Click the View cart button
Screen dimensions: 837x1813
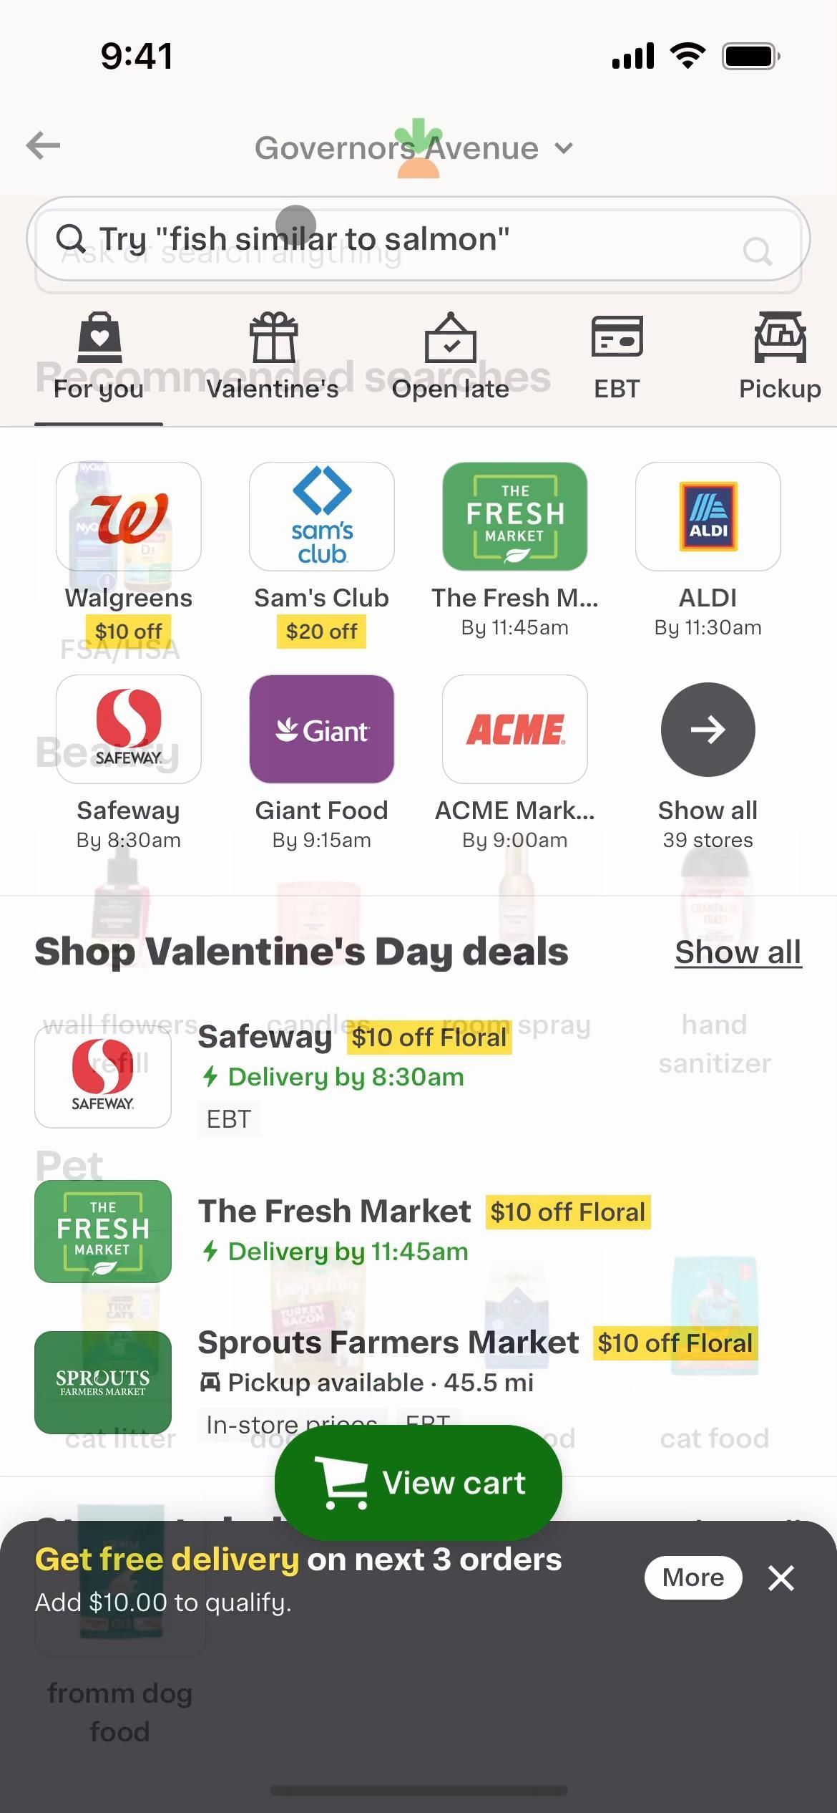click(x=418, y=1482)
